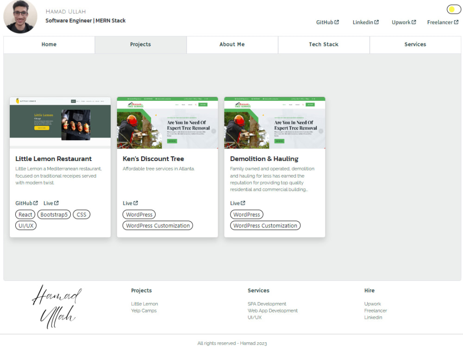Open Ken's Discount Tree live site
Viewport: 463px width, 347px height.
point(129,203)
